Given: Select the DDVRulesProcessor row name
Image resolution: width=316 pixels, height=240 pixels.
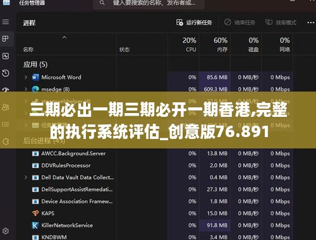Looking at the screenshot, I should [66, 165].
